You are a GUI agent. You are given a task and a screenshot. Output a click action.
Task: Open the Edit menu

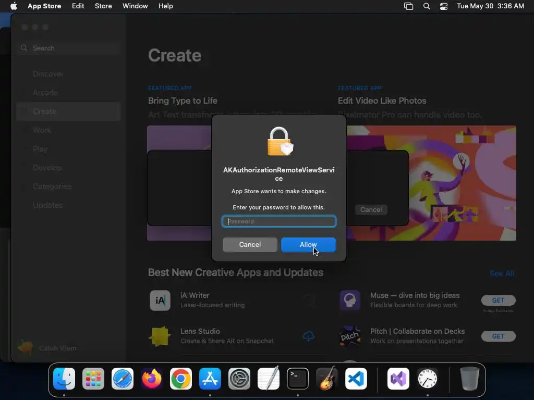[x=78, y=6]
